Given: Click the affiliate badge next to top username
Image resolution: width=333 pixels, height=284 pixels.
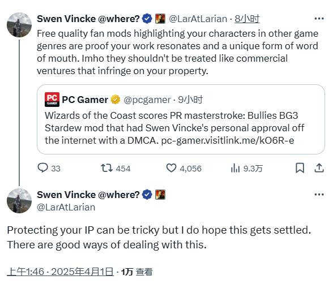Looking at the screenshot, I should (160, 19).
